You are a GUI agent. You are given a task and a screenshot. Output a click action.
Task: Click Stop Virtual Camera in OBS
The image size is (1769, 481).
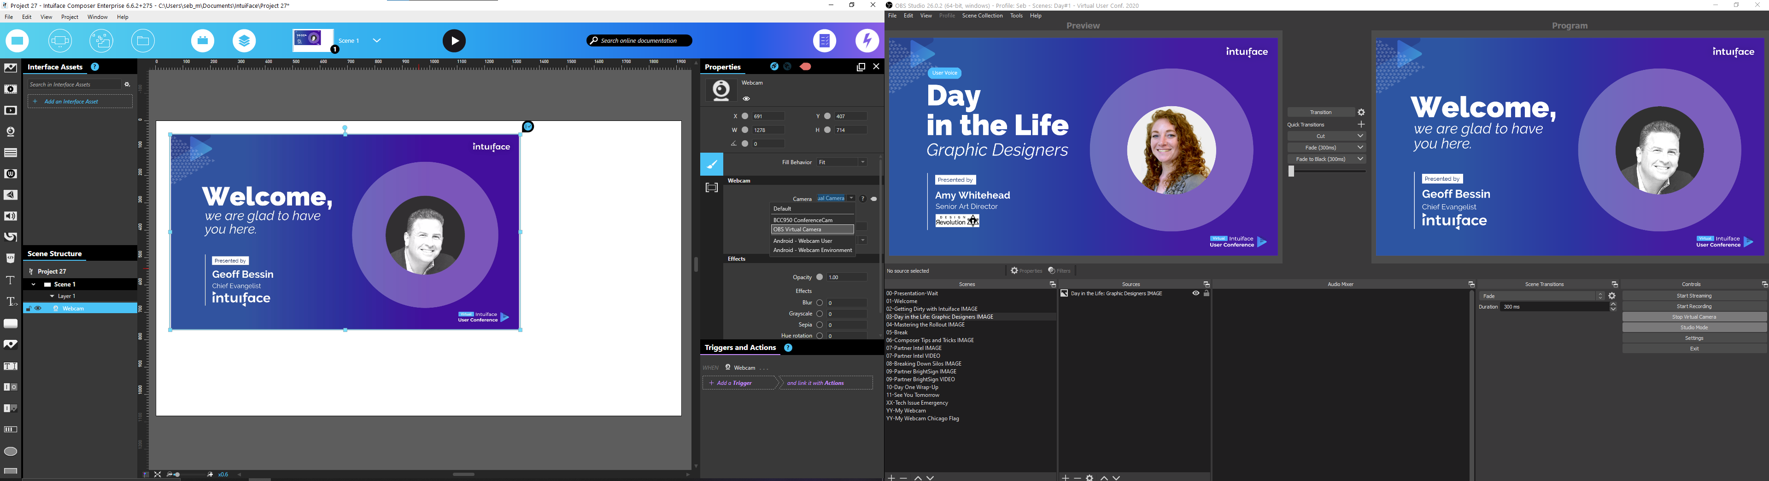(1694, 317)
